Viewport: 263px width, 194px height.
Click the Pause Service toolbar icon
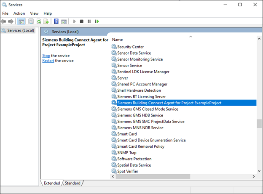(89, 21)
